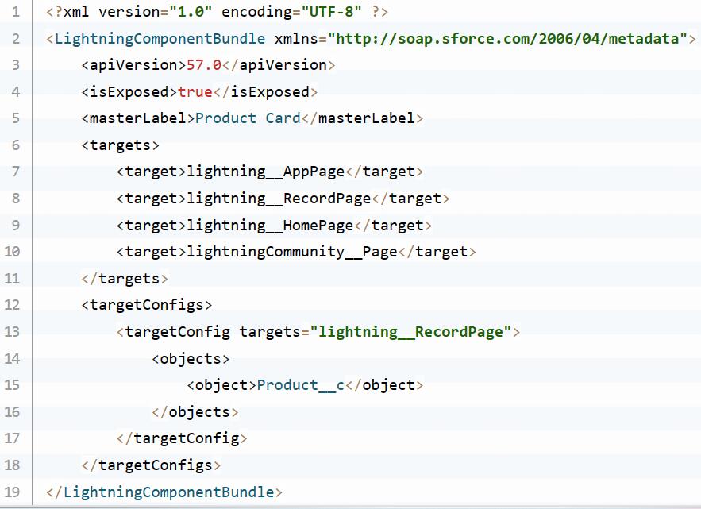Click the opening targets tag on line 6
Screen dimensions: 701x509
120,145
